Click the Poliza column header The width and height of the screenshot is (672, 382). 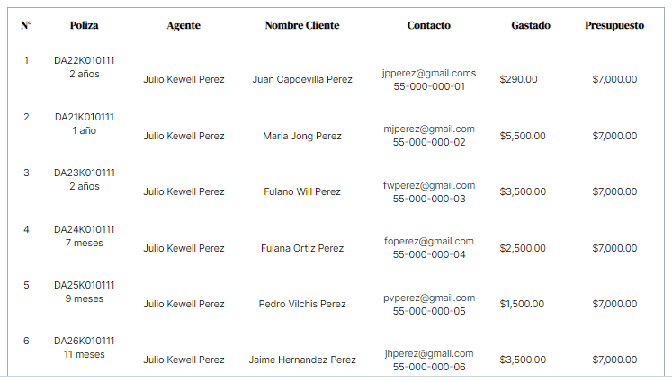85,26
